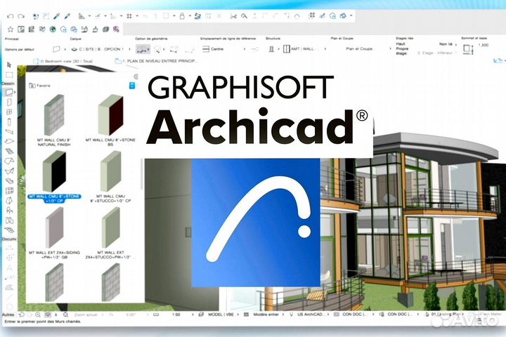Viewport: 506px width, 337px height.
Task: Click Zoom actuel in status bar
Action: [x=86, y=315]
